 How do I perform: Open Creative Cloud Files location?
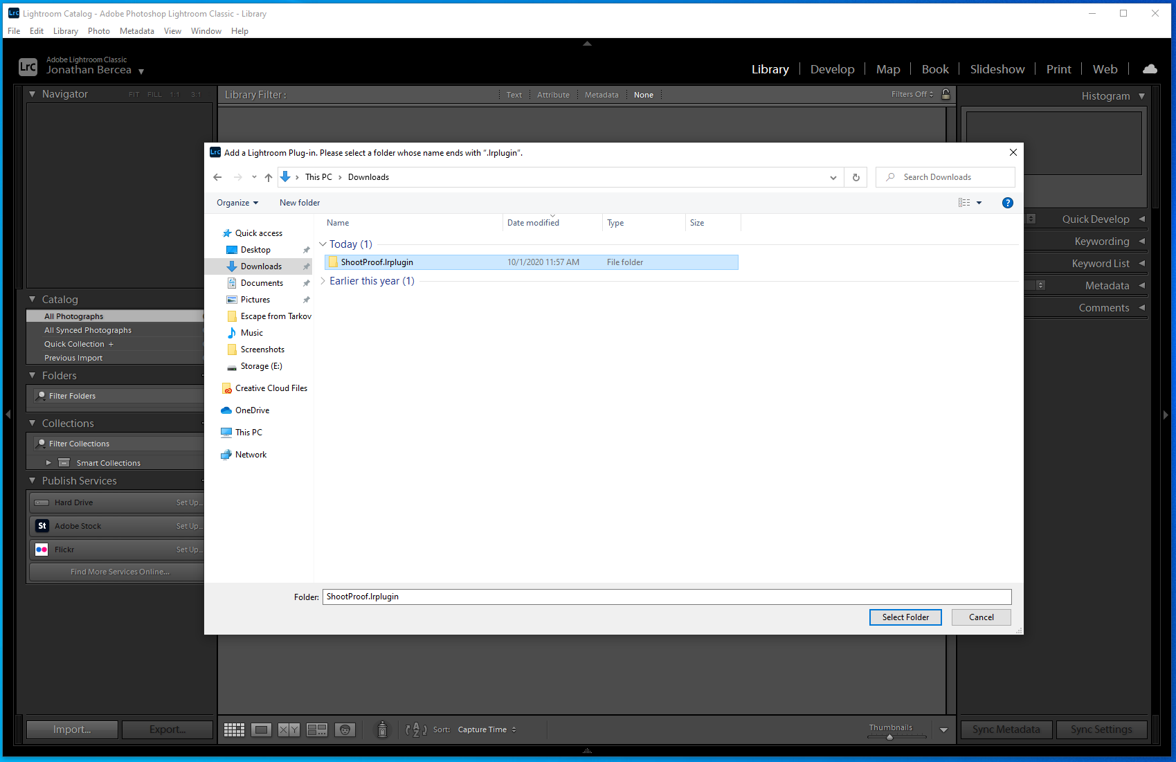point(271,388)
